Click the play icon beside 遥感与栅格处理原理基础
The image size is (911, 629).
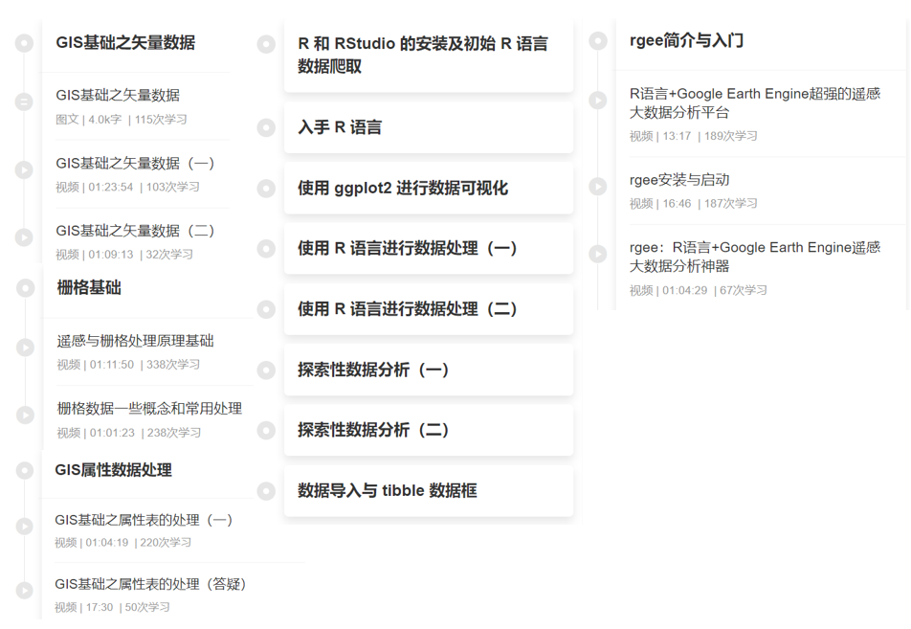pos(25,348)
